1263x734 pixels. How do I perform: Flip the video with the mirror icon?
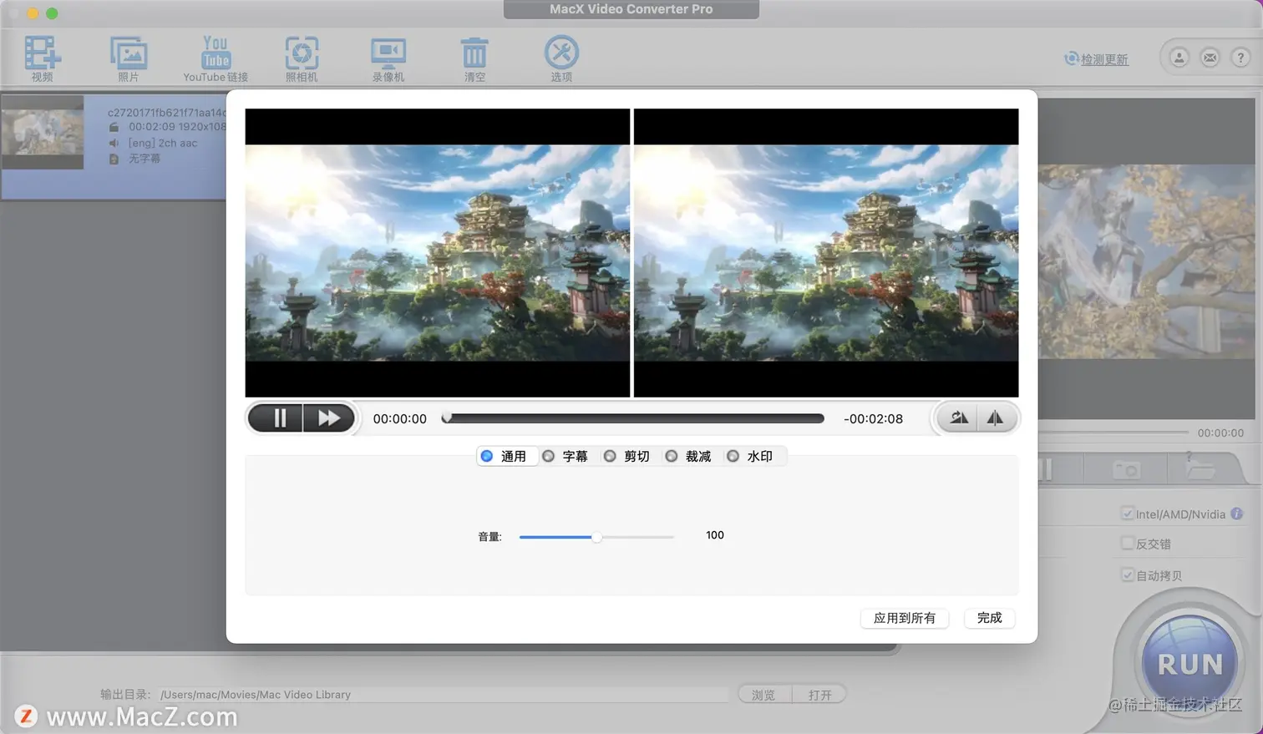pos(996,418)
